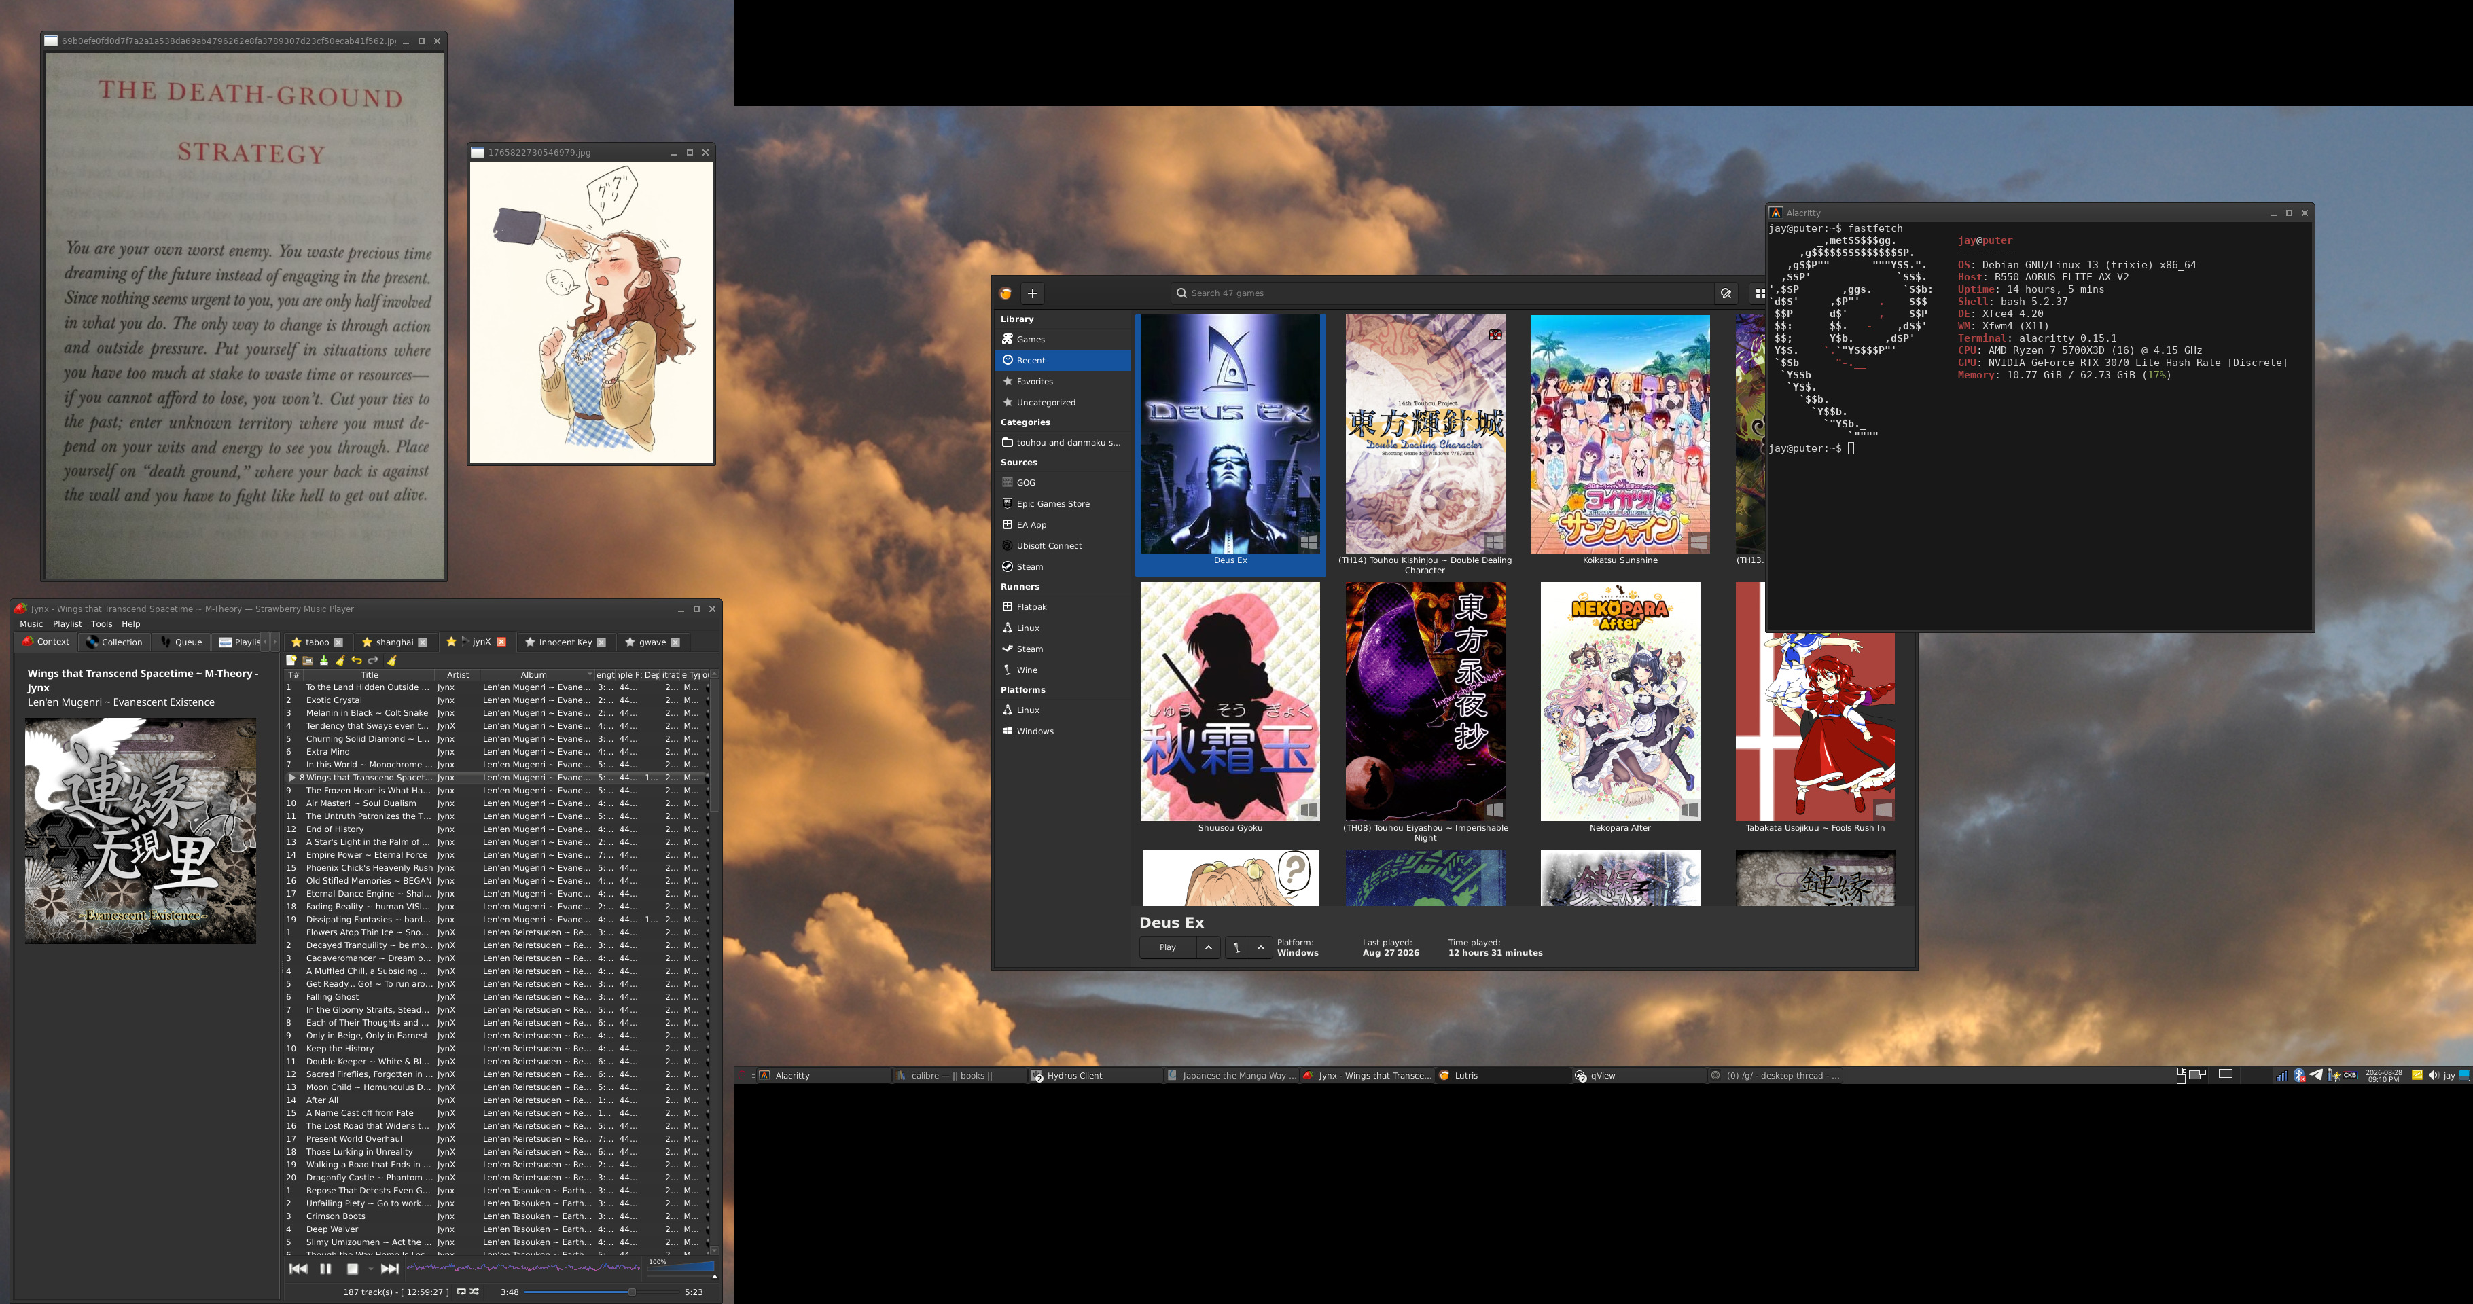The image size is (2473, 1304).
Task: Expand the Wine runner options arrow
Action: click(1262, 948)
